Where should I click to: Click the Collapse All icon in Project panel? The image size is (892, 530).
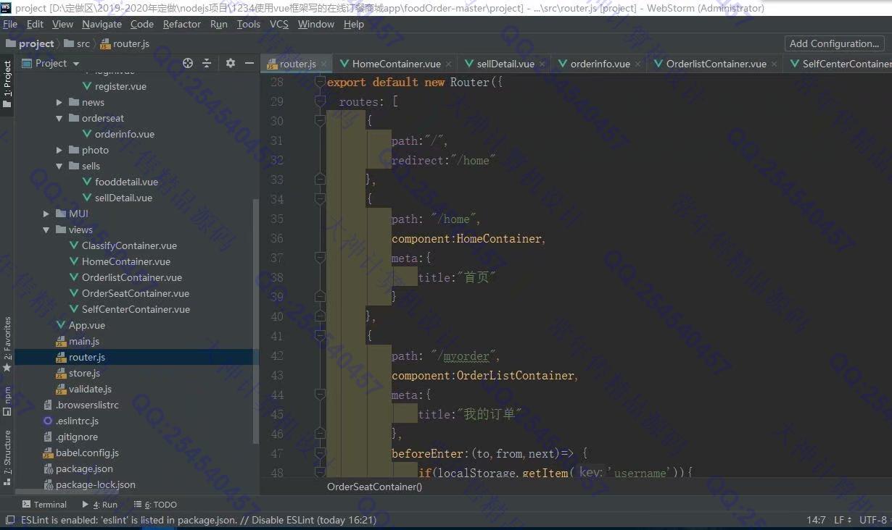207,63
